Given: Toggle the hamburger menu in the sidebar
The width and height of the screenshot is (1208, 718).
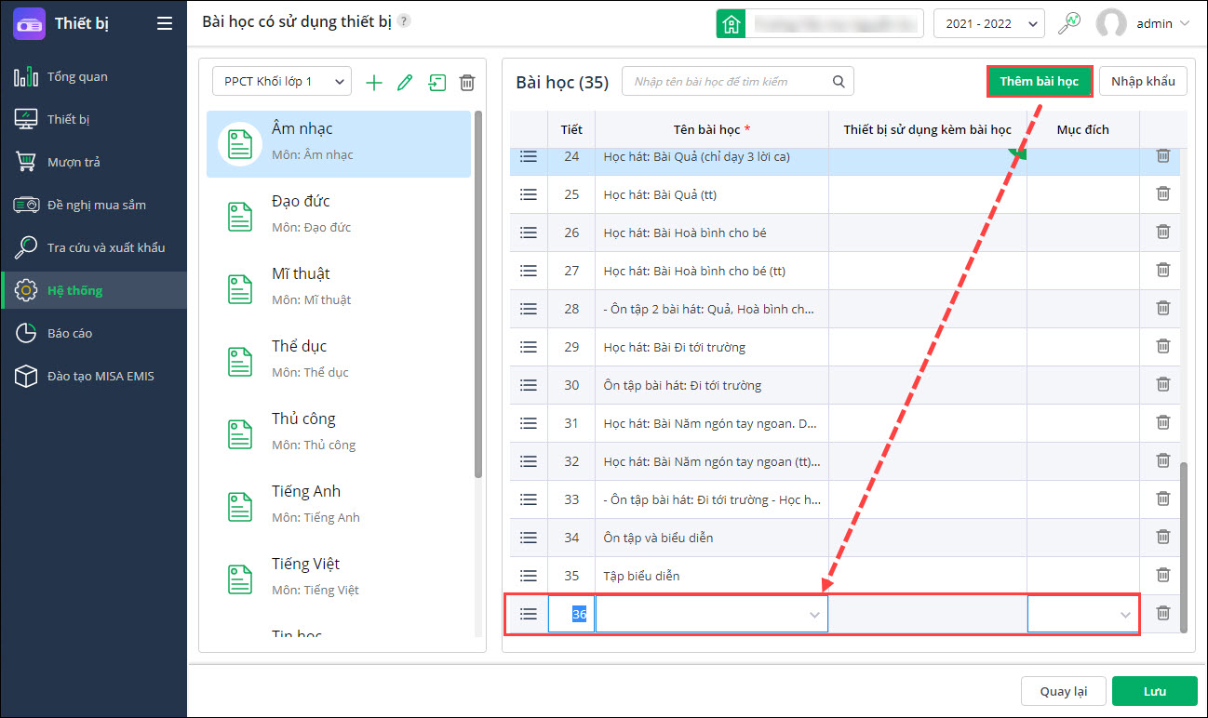Looking at the screenshot, I should click(x=165, y=24).
